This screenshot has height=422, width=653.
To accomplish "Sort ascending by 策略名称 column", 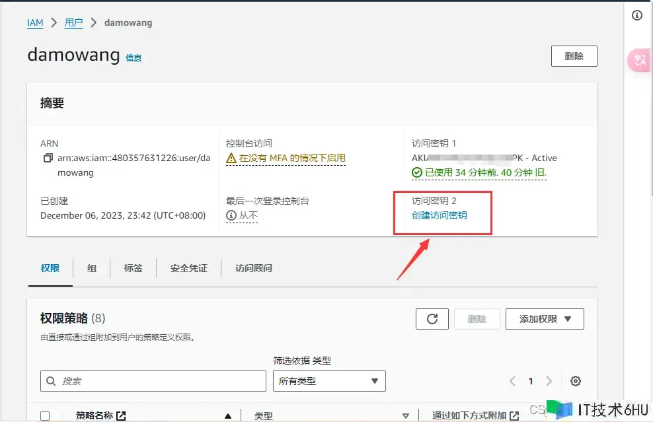I will coord(228,416).
